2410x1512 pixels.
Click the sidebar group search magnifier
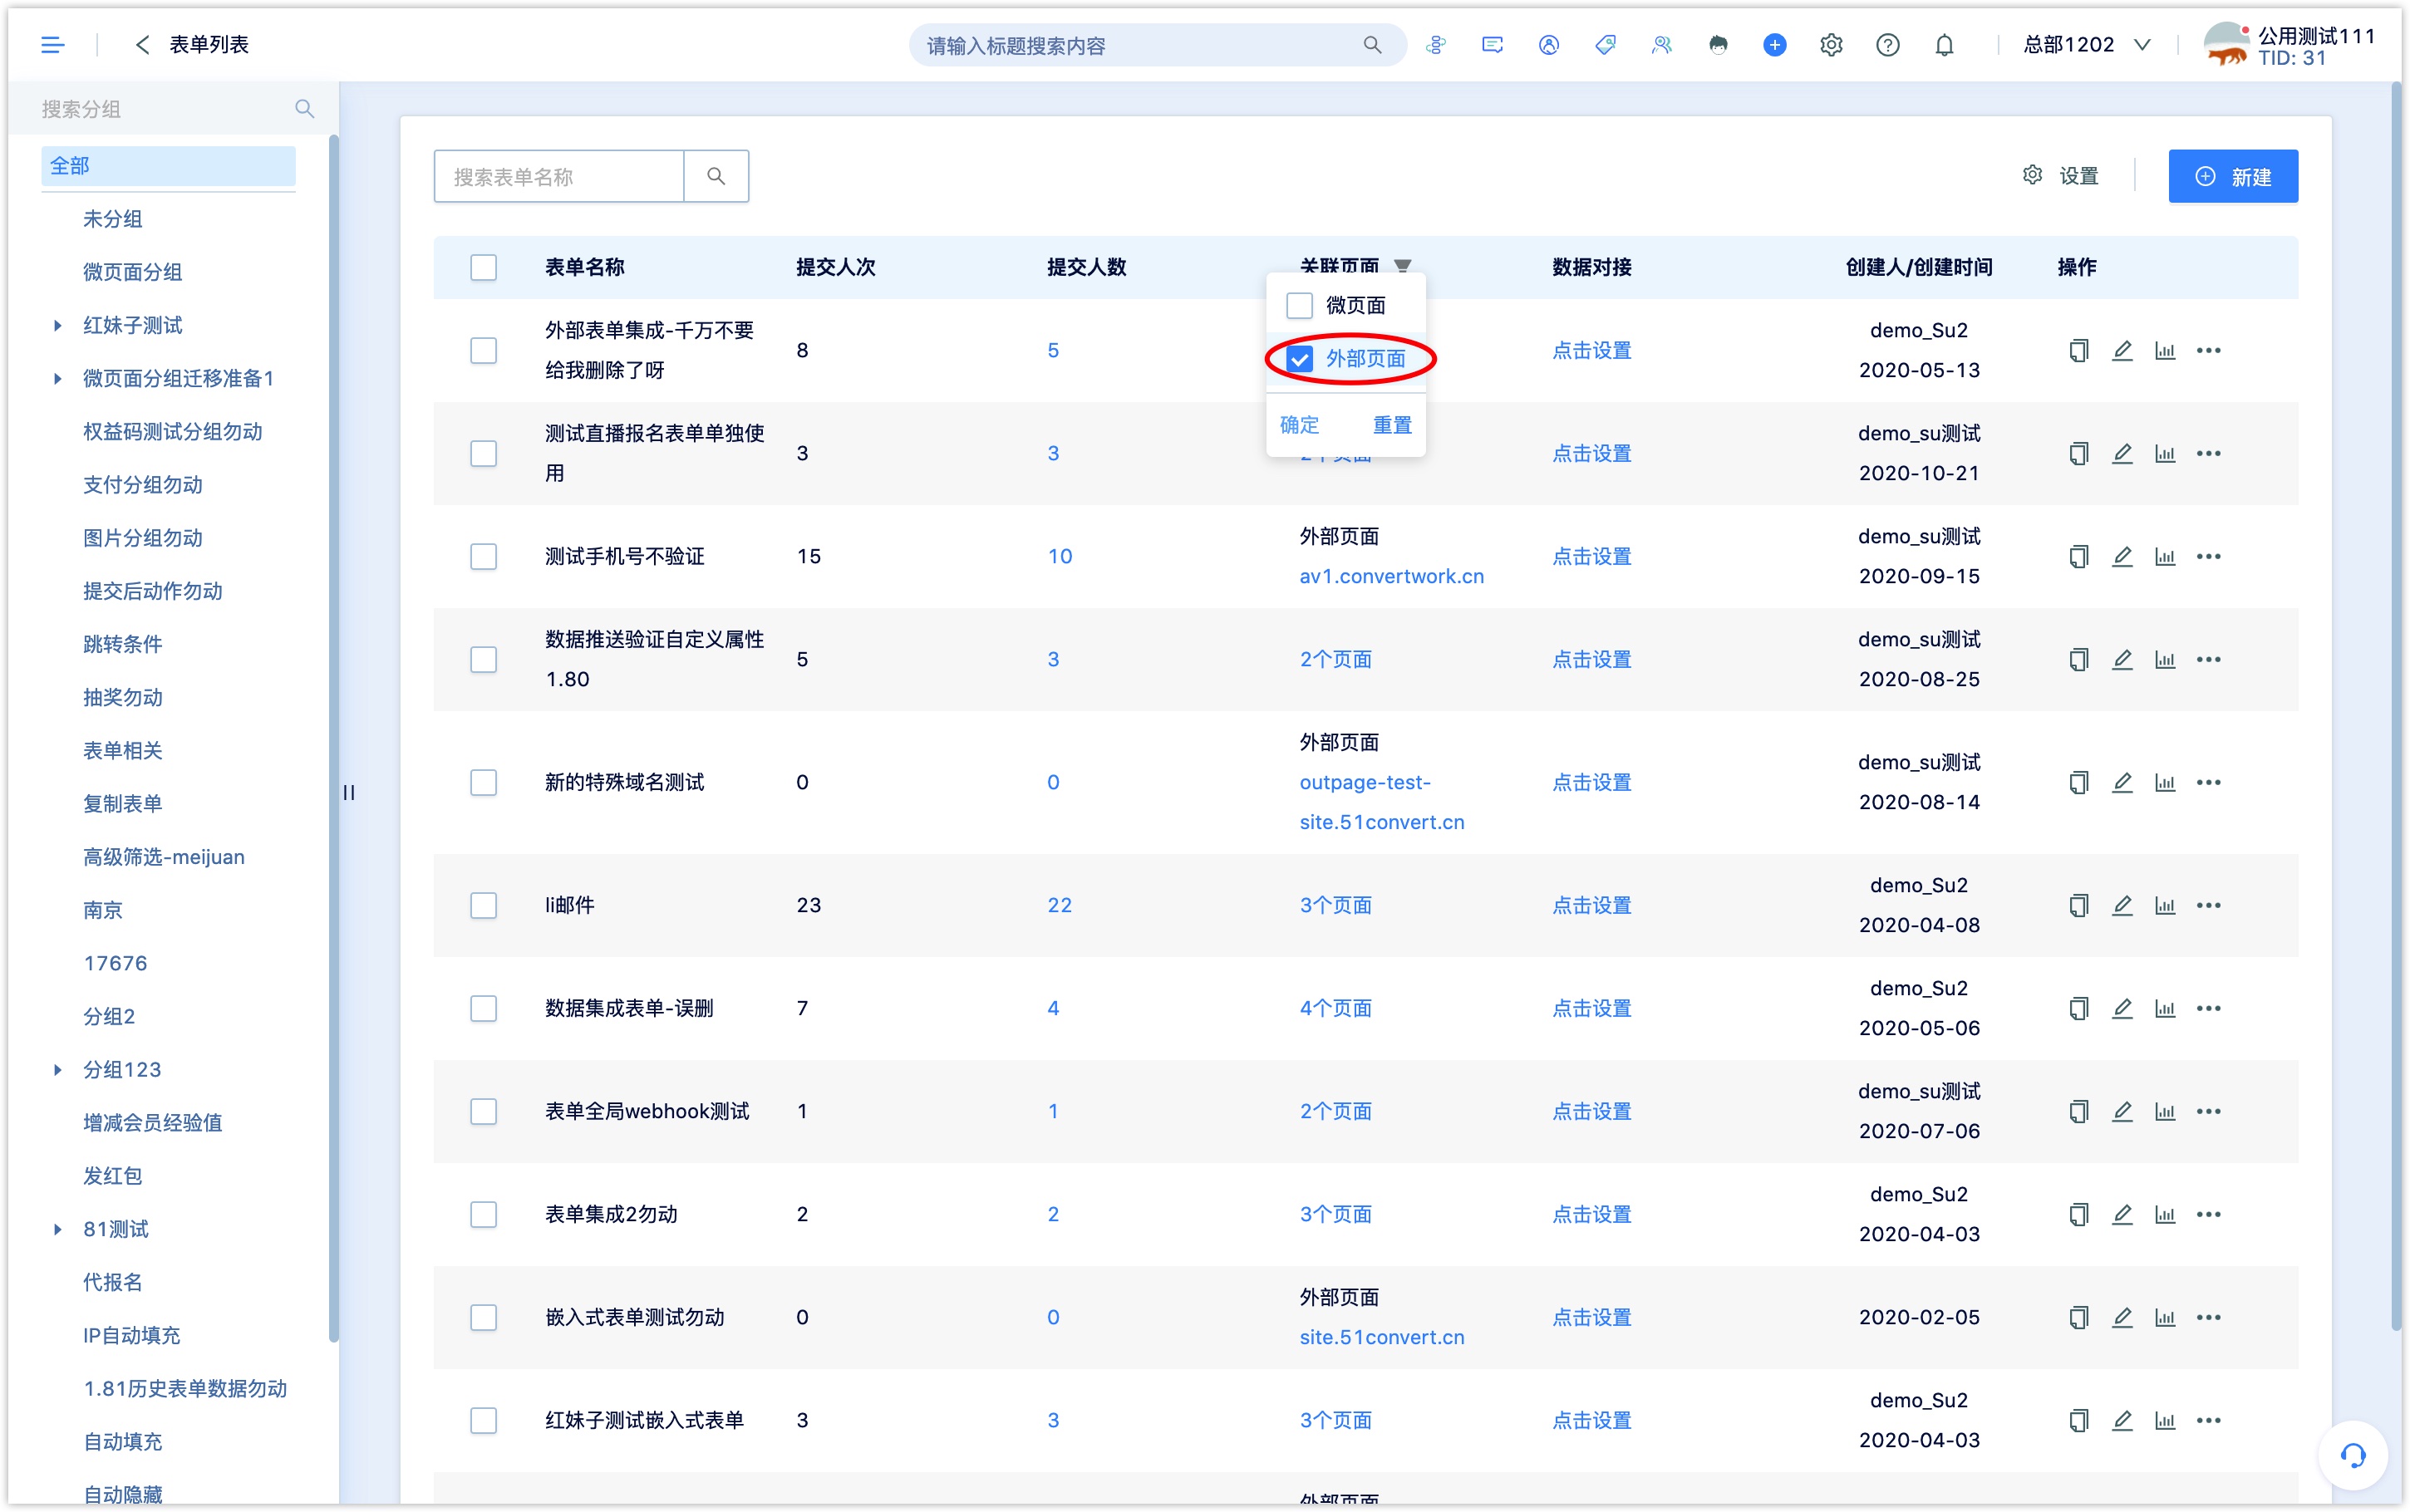click(x=304, y=108)
